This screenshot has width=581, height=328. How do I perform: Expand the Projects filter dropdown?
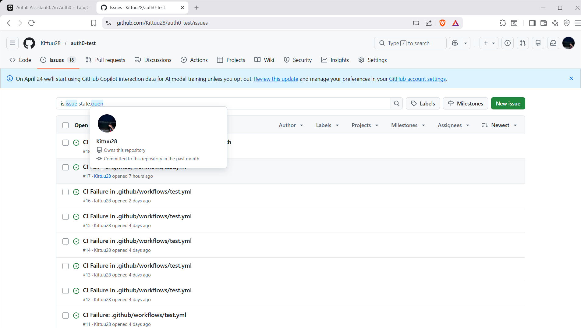pos(365,125)
